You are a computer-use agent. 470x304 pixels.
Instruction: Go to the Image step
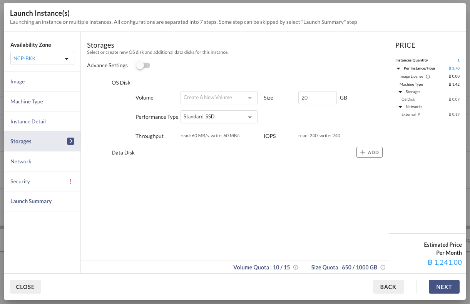click(18, 81)
